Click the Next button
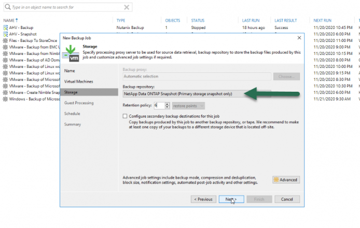Image resolution: width=360 pixels, height=228 pixels. (231, 199)
